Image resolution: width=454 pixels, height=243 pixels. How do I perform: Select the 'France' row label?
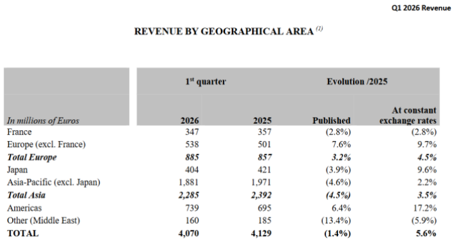(x=19, y=132)
